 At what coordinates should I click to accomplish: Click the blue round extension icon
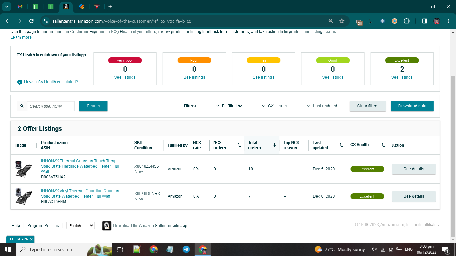point(383,21)
